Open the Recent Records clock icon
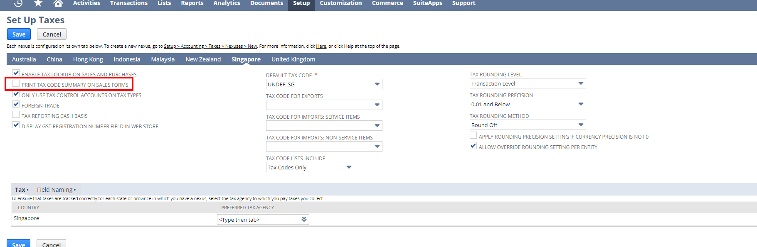757x247 pixels. point(18,3)
